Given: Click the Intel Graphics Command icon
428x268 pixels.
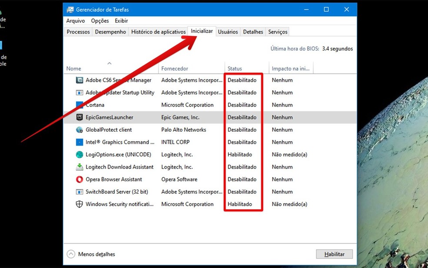Looking at the screenshot, I should tap(80, 142).
